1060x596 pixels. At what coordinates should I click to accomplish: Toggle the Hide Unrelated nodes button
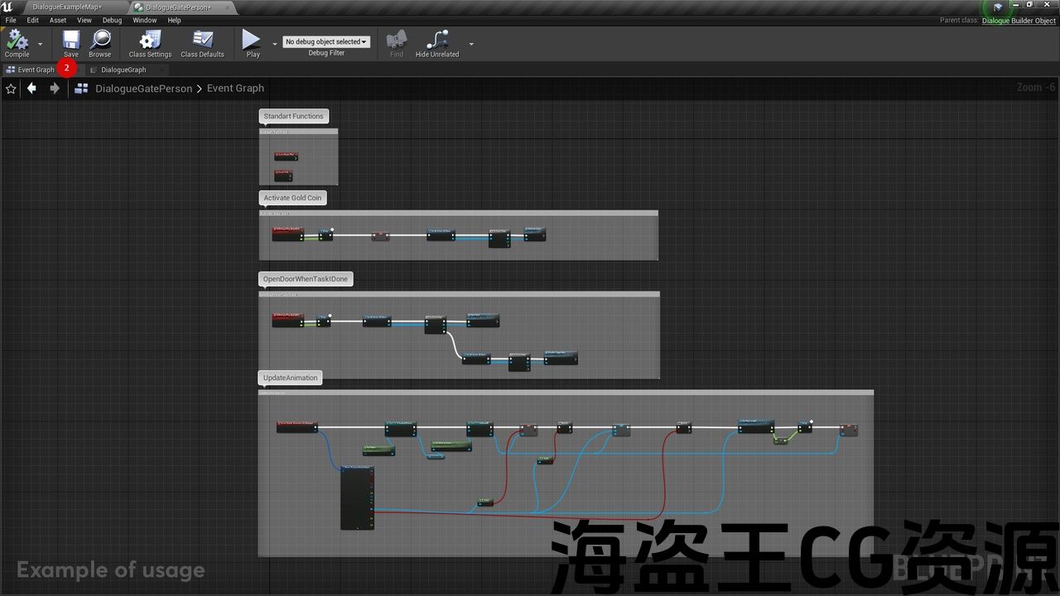[x=437, y=40]
